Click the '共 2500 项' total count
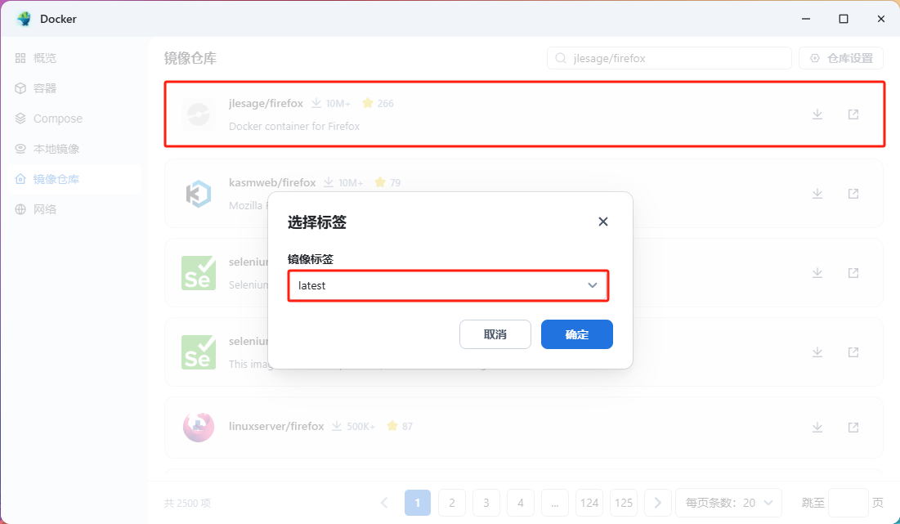The height and width of the screenshot is (524, 900). [188, 504]
